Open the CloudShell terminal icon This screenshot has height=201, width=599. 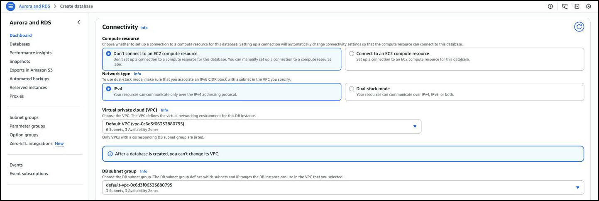(x=565, y=6)
